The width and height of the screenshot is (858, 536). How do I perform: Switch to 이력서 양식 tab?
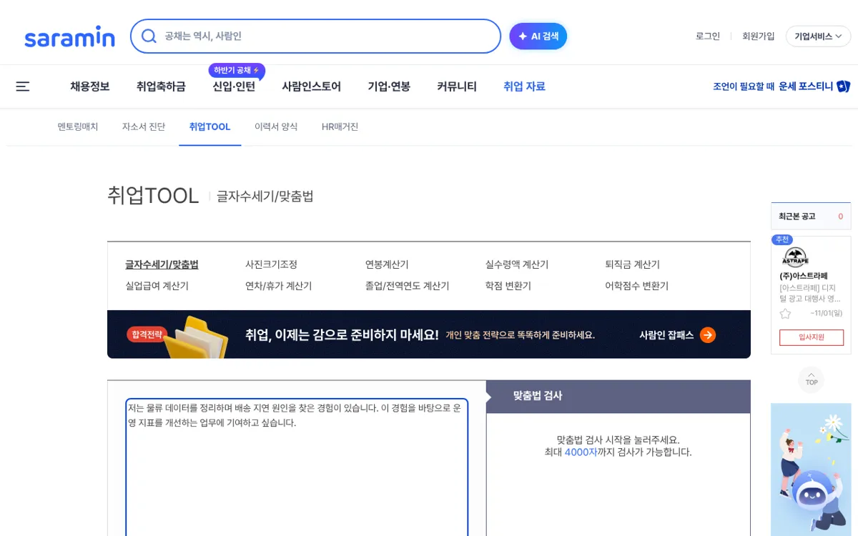276,126
